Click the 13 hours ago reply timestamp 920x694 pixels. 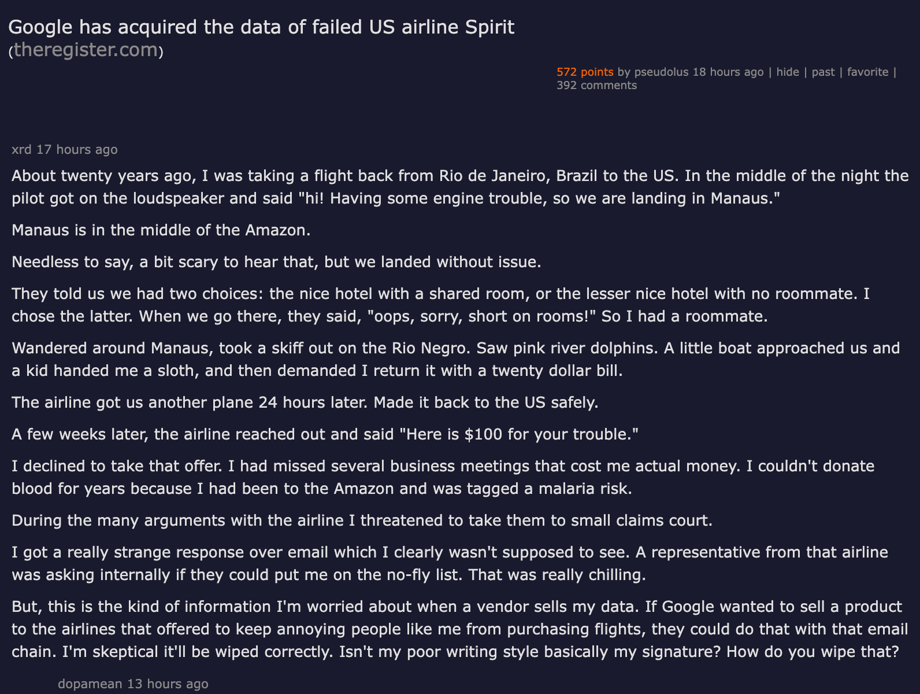click(x=168, y=684)
